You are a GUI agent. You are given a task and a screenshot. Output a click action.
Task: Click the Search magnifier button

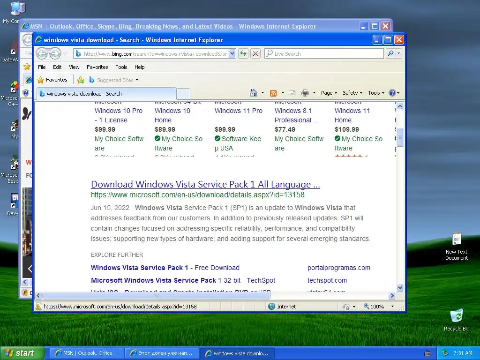tap(390, 53)
